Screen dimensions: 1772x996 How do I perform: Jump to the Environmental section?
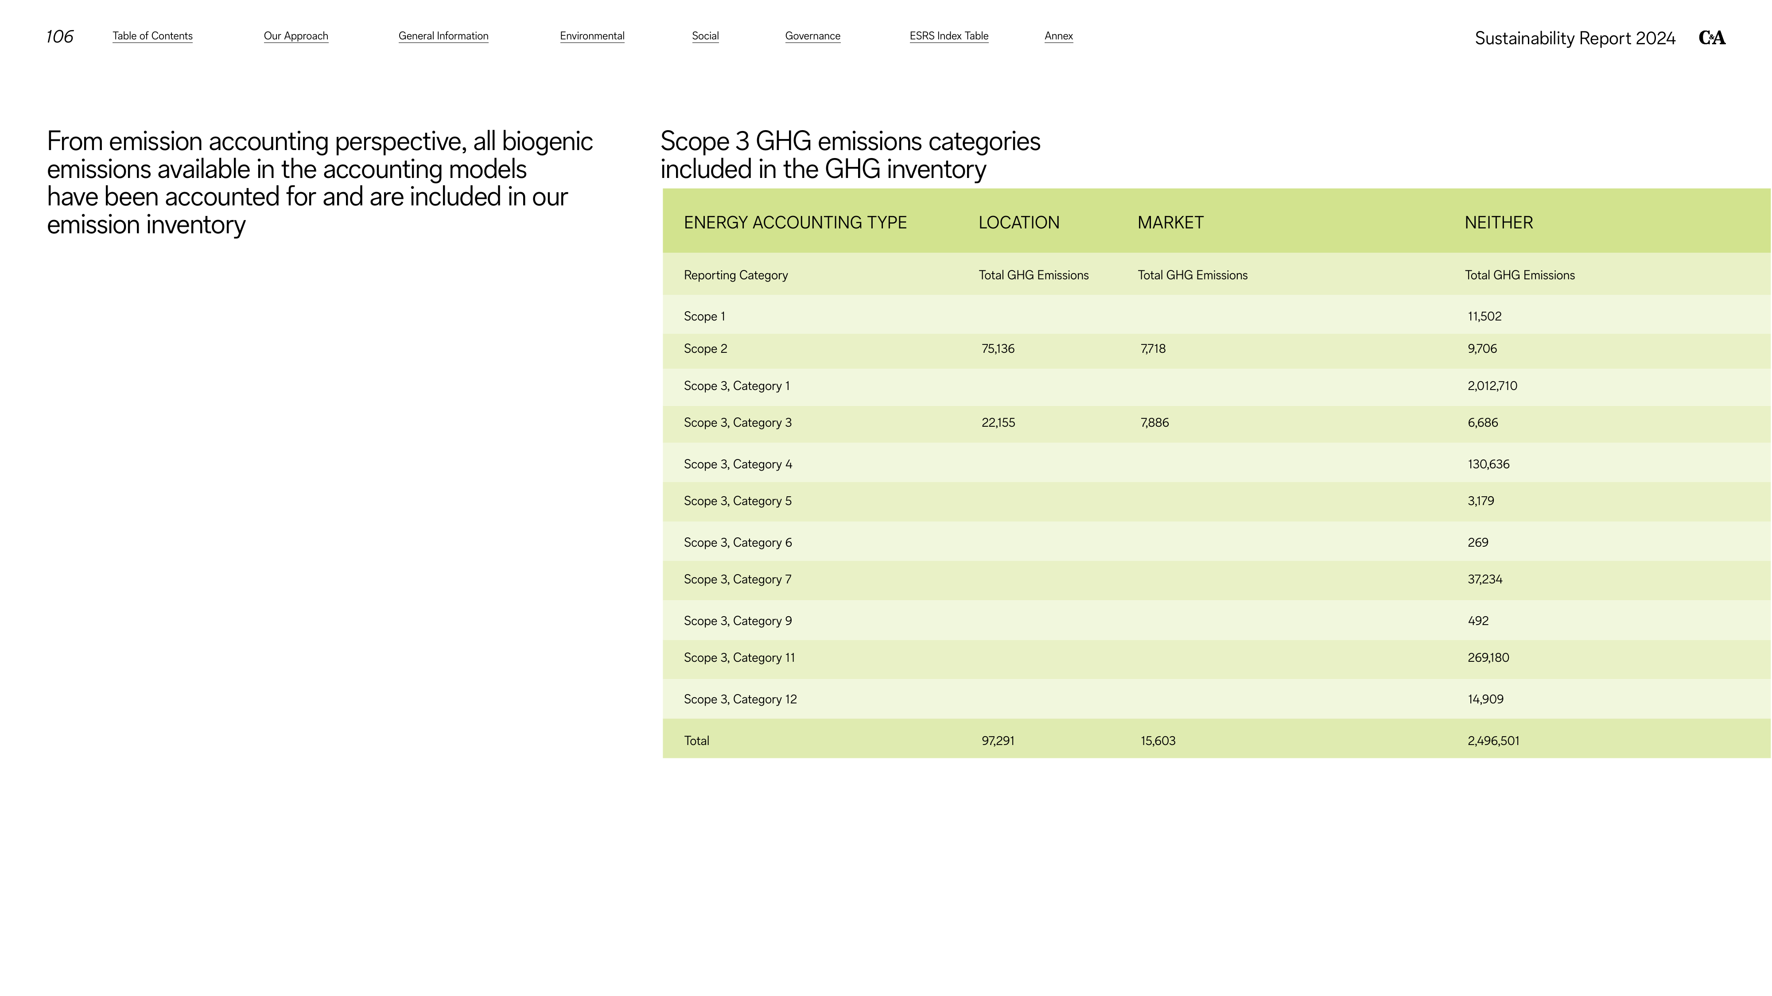click(591, 36)
